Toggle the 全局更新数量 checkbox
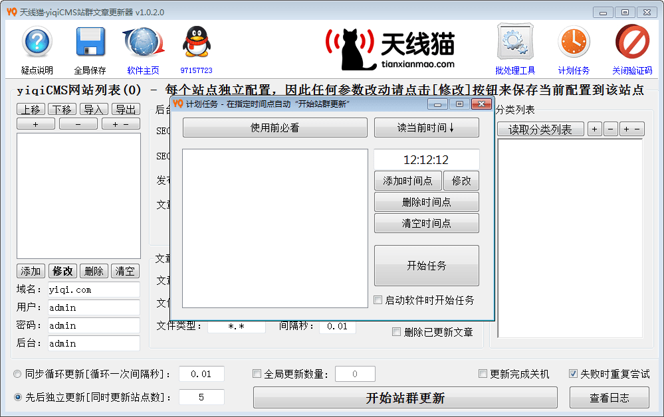 257,373
